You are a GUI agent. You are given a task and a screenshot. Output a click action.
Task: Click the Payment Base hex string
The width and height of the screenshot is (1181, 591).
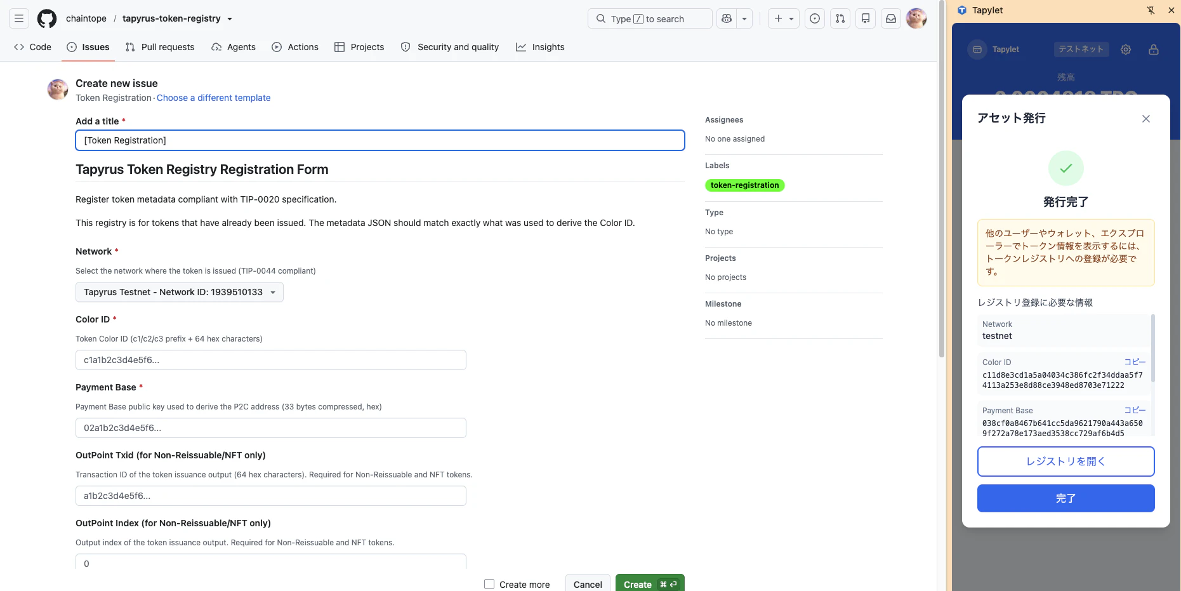(1062, 428)
